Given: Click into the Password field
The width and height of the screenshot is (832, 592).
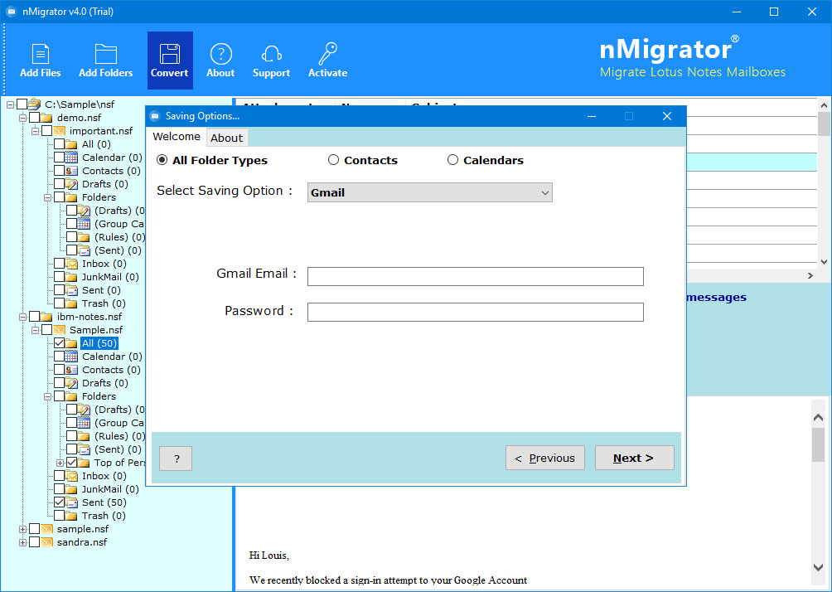Looking at the screenshot, I should (476, 313).
